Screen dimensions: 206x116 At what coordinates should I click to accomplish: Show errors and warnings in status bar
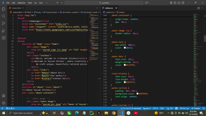point(10,108)
